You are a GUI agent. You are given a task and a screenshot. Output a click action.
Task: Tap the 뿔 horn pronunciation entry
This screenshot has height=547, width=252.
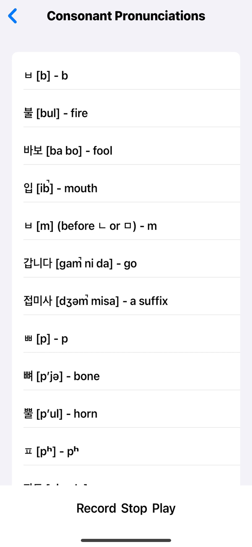pyautogui.click(x=126, y=414)
